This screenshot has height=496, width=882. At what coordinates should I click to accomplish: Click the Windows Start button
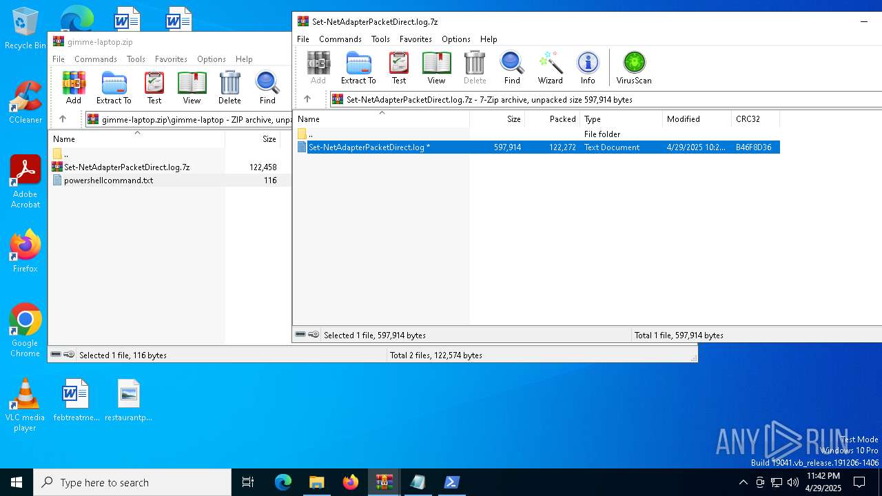[x=17, y=482]
